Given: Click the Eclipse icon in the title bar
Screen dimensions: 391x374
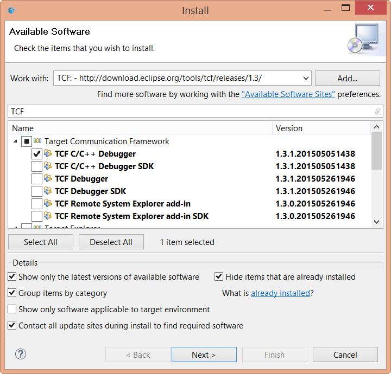Looking at the screenshot, I should point(11,10).
